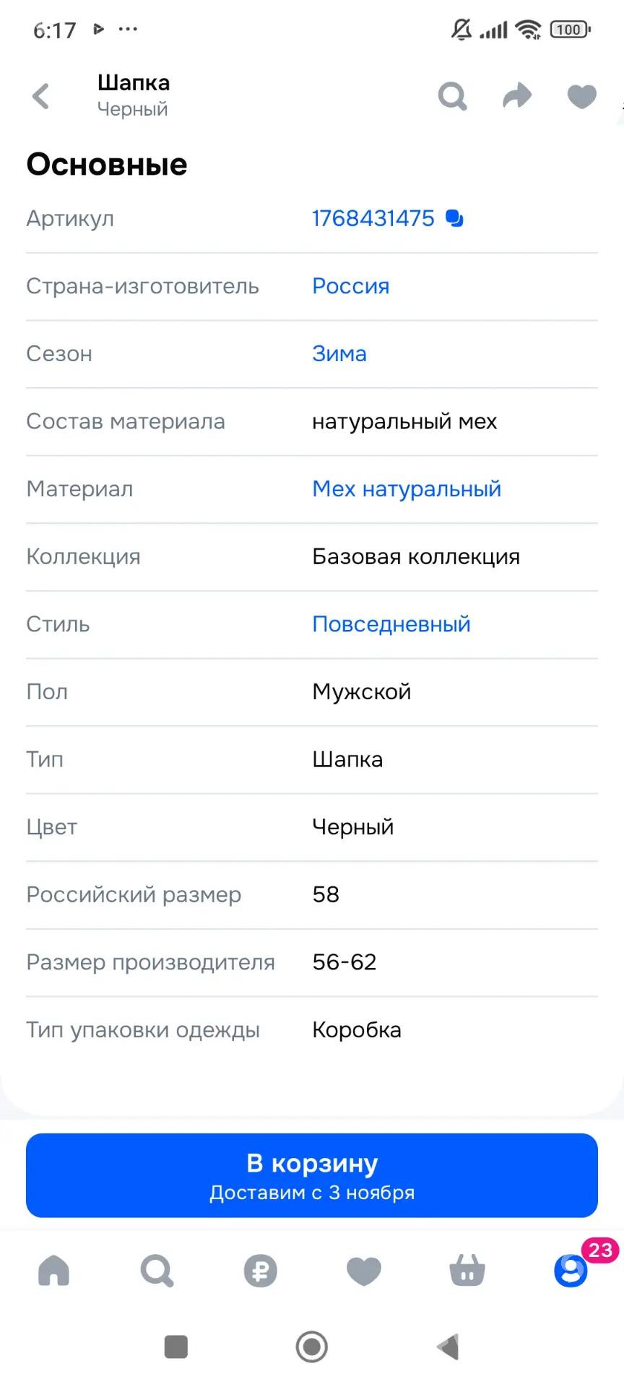Open the bottom bar search tab
This screenshot has height=1387, width=624.
click(157, 1270)
